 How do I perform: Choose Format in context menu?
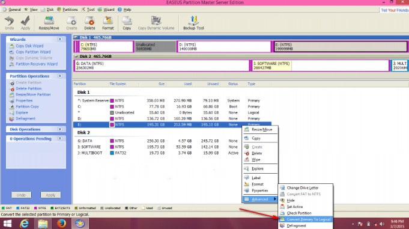(x=260, y=184)
